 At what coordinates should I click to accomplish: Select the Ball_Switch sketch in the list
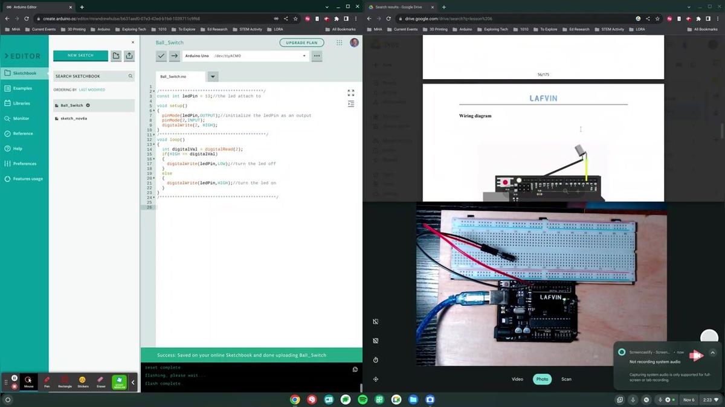point(94,105)
